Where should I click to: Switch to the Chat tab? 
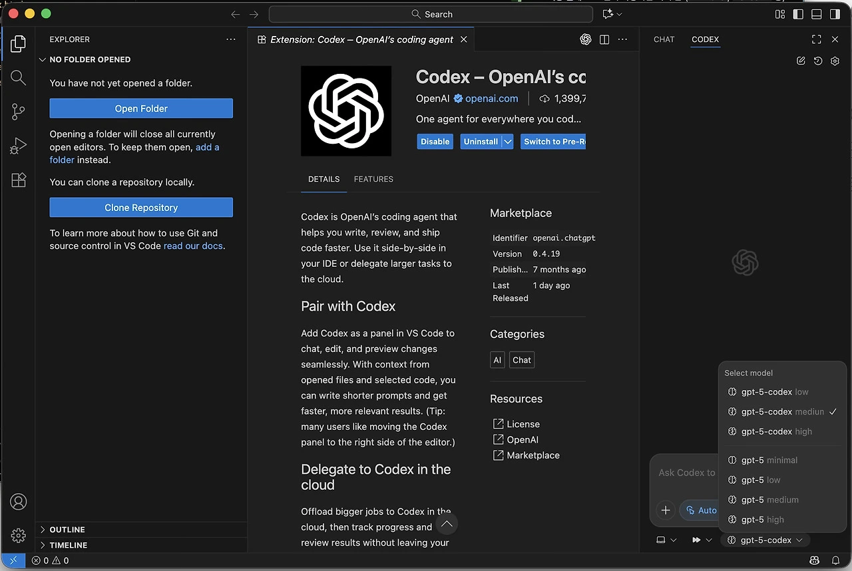(x=664, y=39)
